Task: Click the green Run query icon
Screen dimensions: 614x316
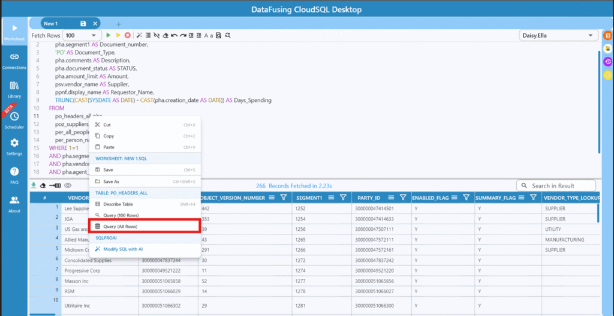Action: [x=109, y=35]
